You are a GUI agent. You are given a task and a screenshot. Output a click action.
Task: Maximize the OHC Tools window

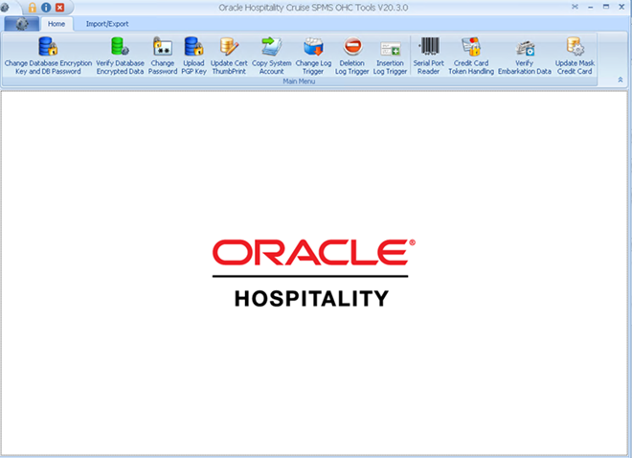click(606, 7)
